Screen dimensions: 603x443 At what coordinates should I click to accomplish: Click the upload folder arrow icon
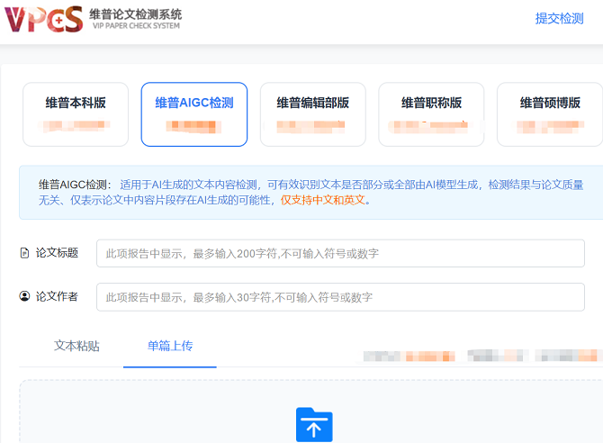click(x=314, y=425)
